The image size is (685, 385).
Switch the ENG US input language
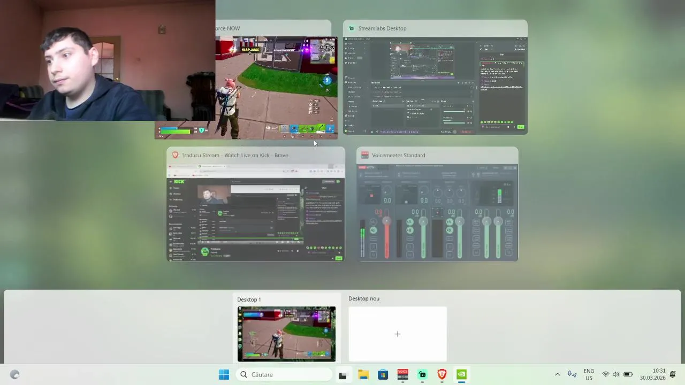click(x=589, y=375)
